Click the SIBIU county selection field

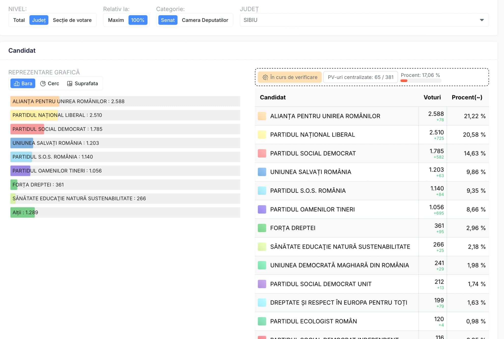point(364,20)
